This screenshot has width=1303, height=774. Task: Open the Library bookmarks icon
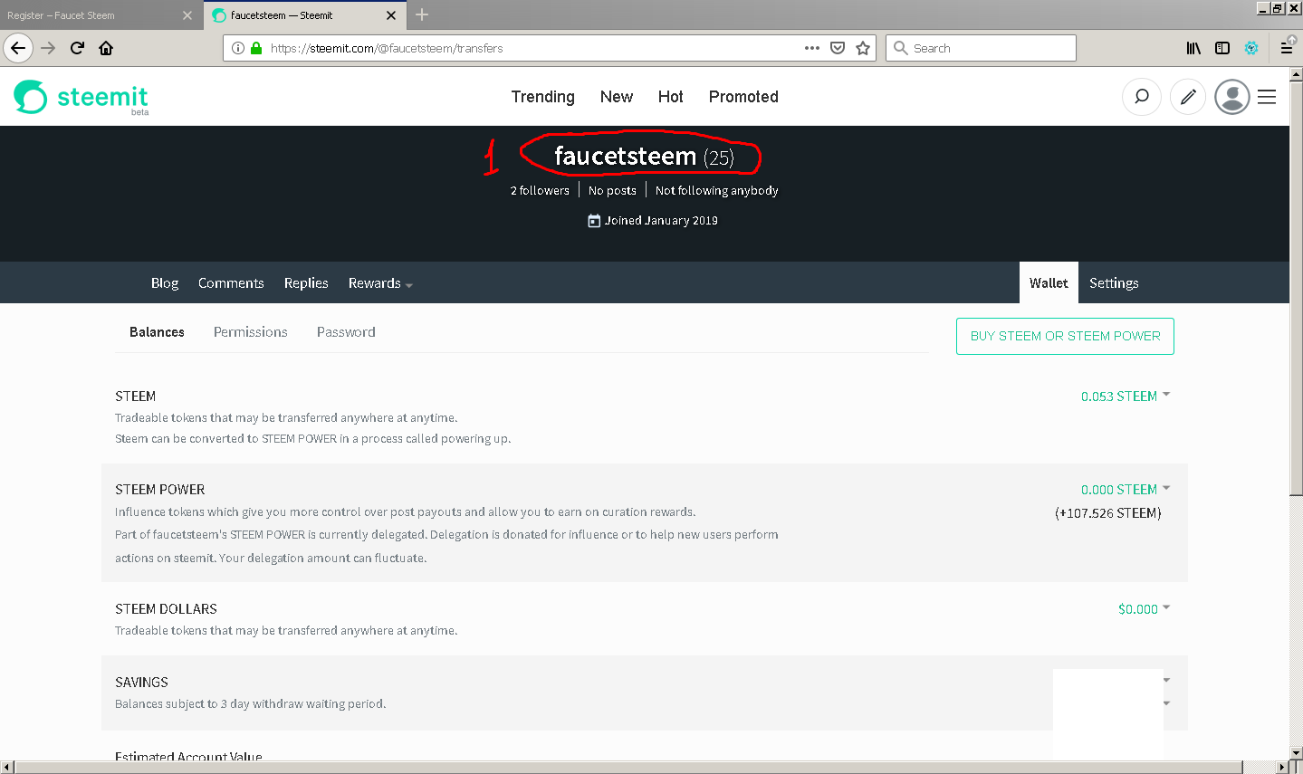(1194, 48)
